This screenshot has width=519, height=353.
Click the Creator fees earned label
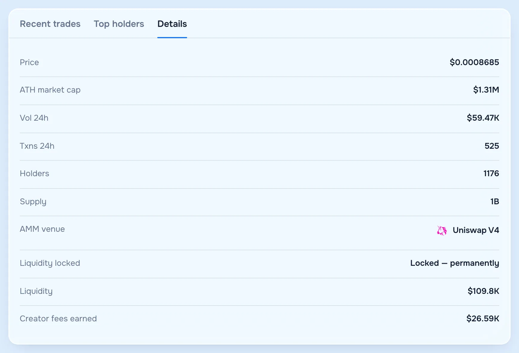pyautogui.click(x=58, y=319)
